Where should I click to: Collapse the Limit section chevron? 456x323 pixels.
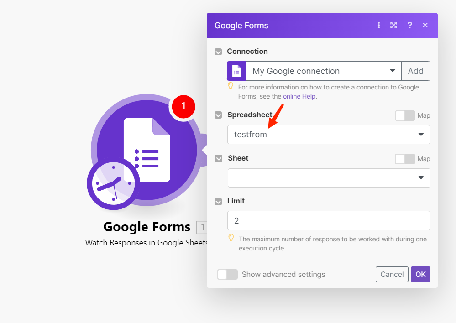(218, 202)
